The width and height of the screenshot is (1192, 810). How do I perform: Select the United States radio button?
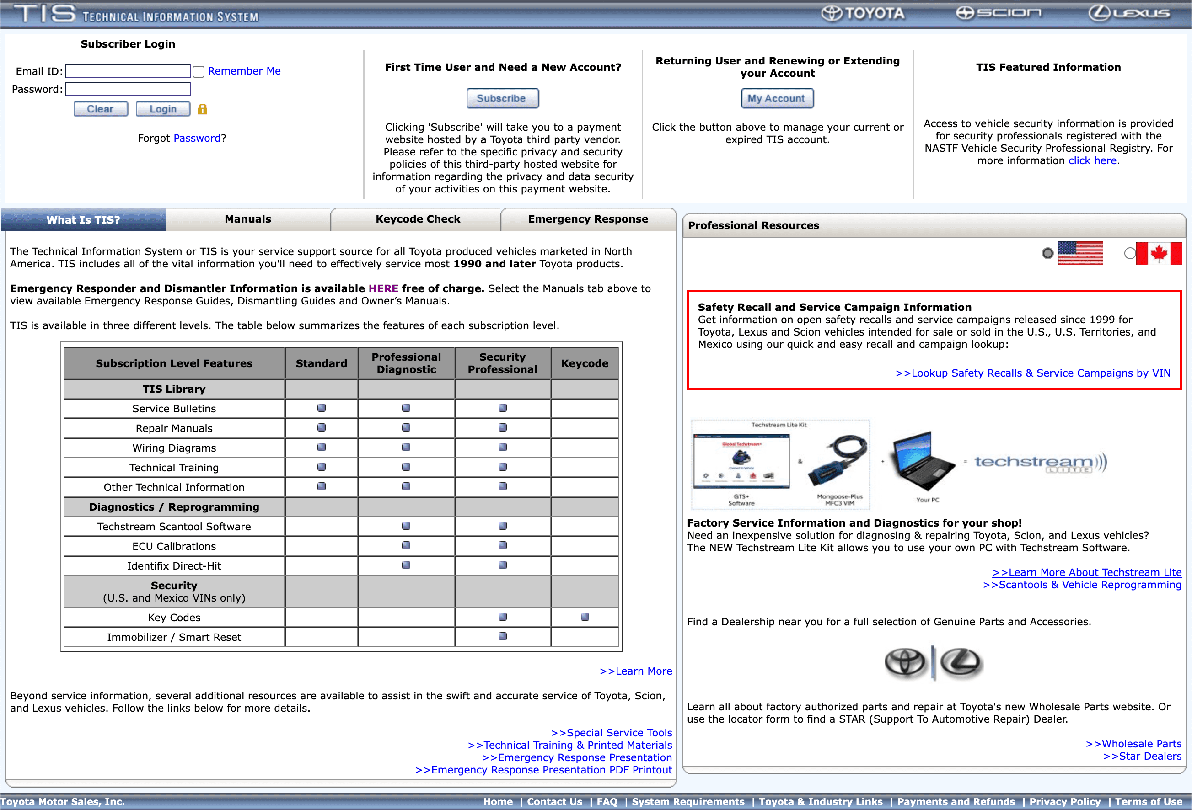pos(1047,253)
